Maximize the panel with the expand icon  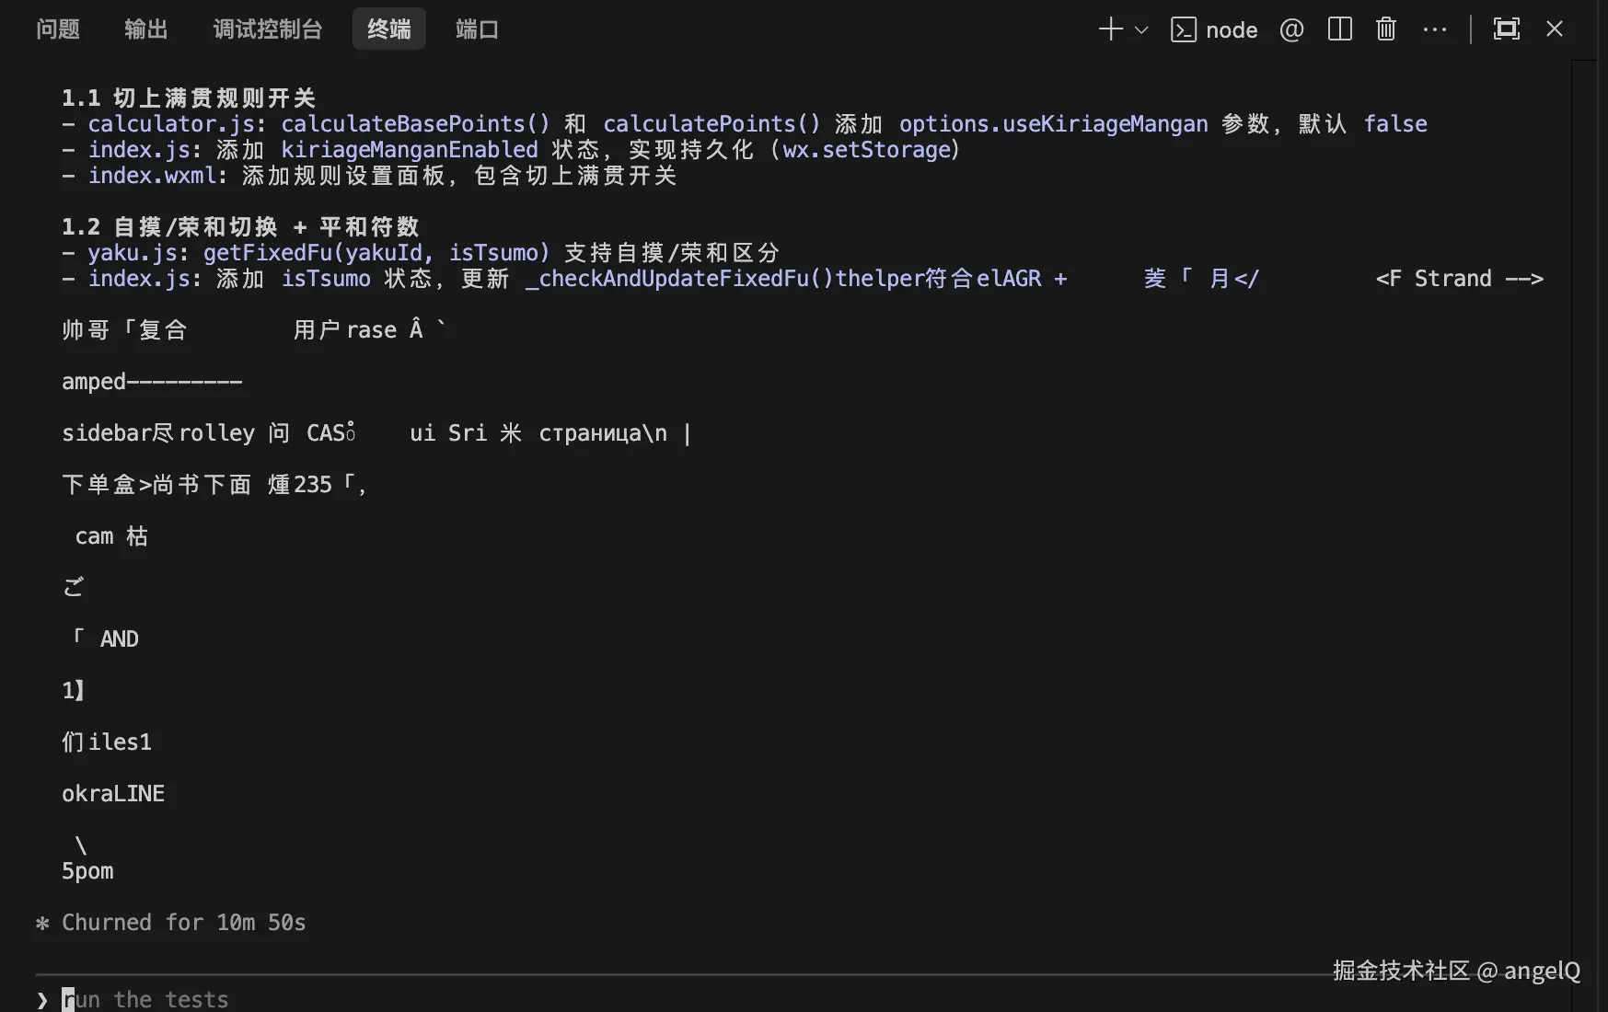[x=1506, y=29]
